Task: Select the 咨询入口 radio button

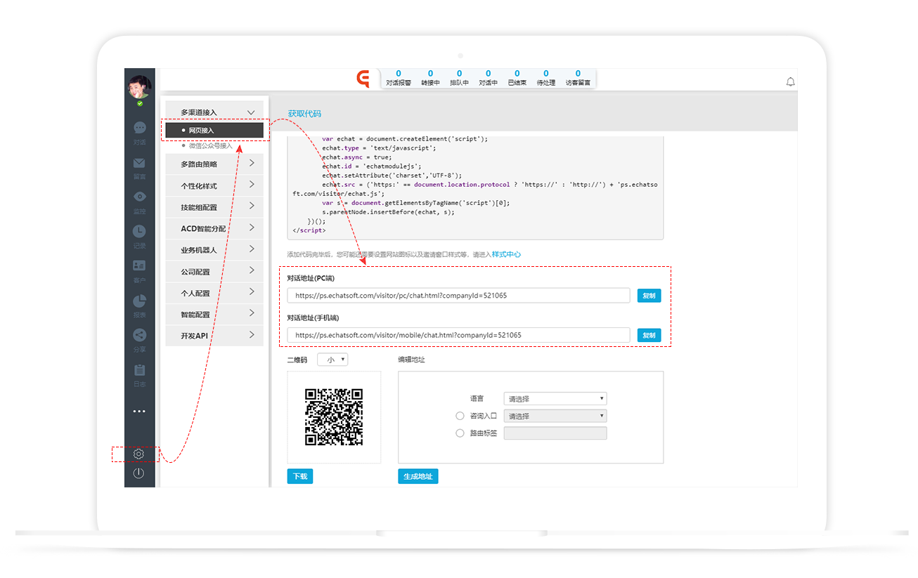Action: click(x=460, y=416)
